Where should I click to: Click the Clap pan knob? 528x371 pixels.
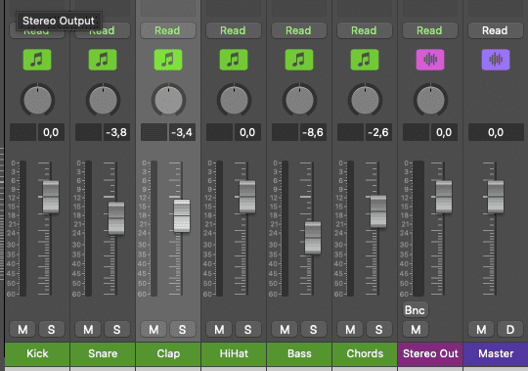point(168,100)
